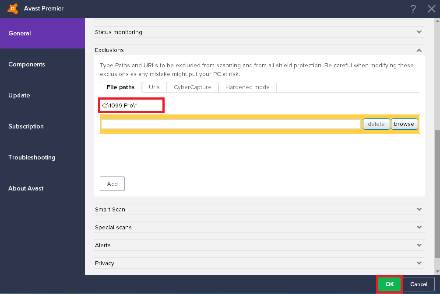
Task: Click the browse button for file path
Action: click(x=404, y=124)
